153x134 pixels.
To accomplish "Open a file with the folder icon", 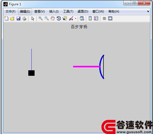I will point(12,18).
